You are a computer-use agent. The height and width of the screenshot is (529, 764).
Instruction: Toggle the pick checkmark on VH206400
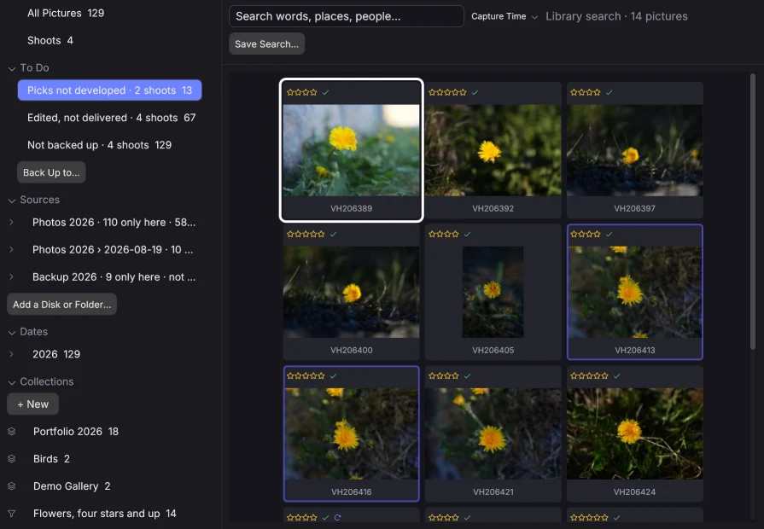[x=333, y=234]
